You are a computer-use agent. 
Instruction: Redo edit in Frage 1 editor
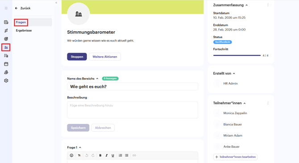click(x=93, y=155)
